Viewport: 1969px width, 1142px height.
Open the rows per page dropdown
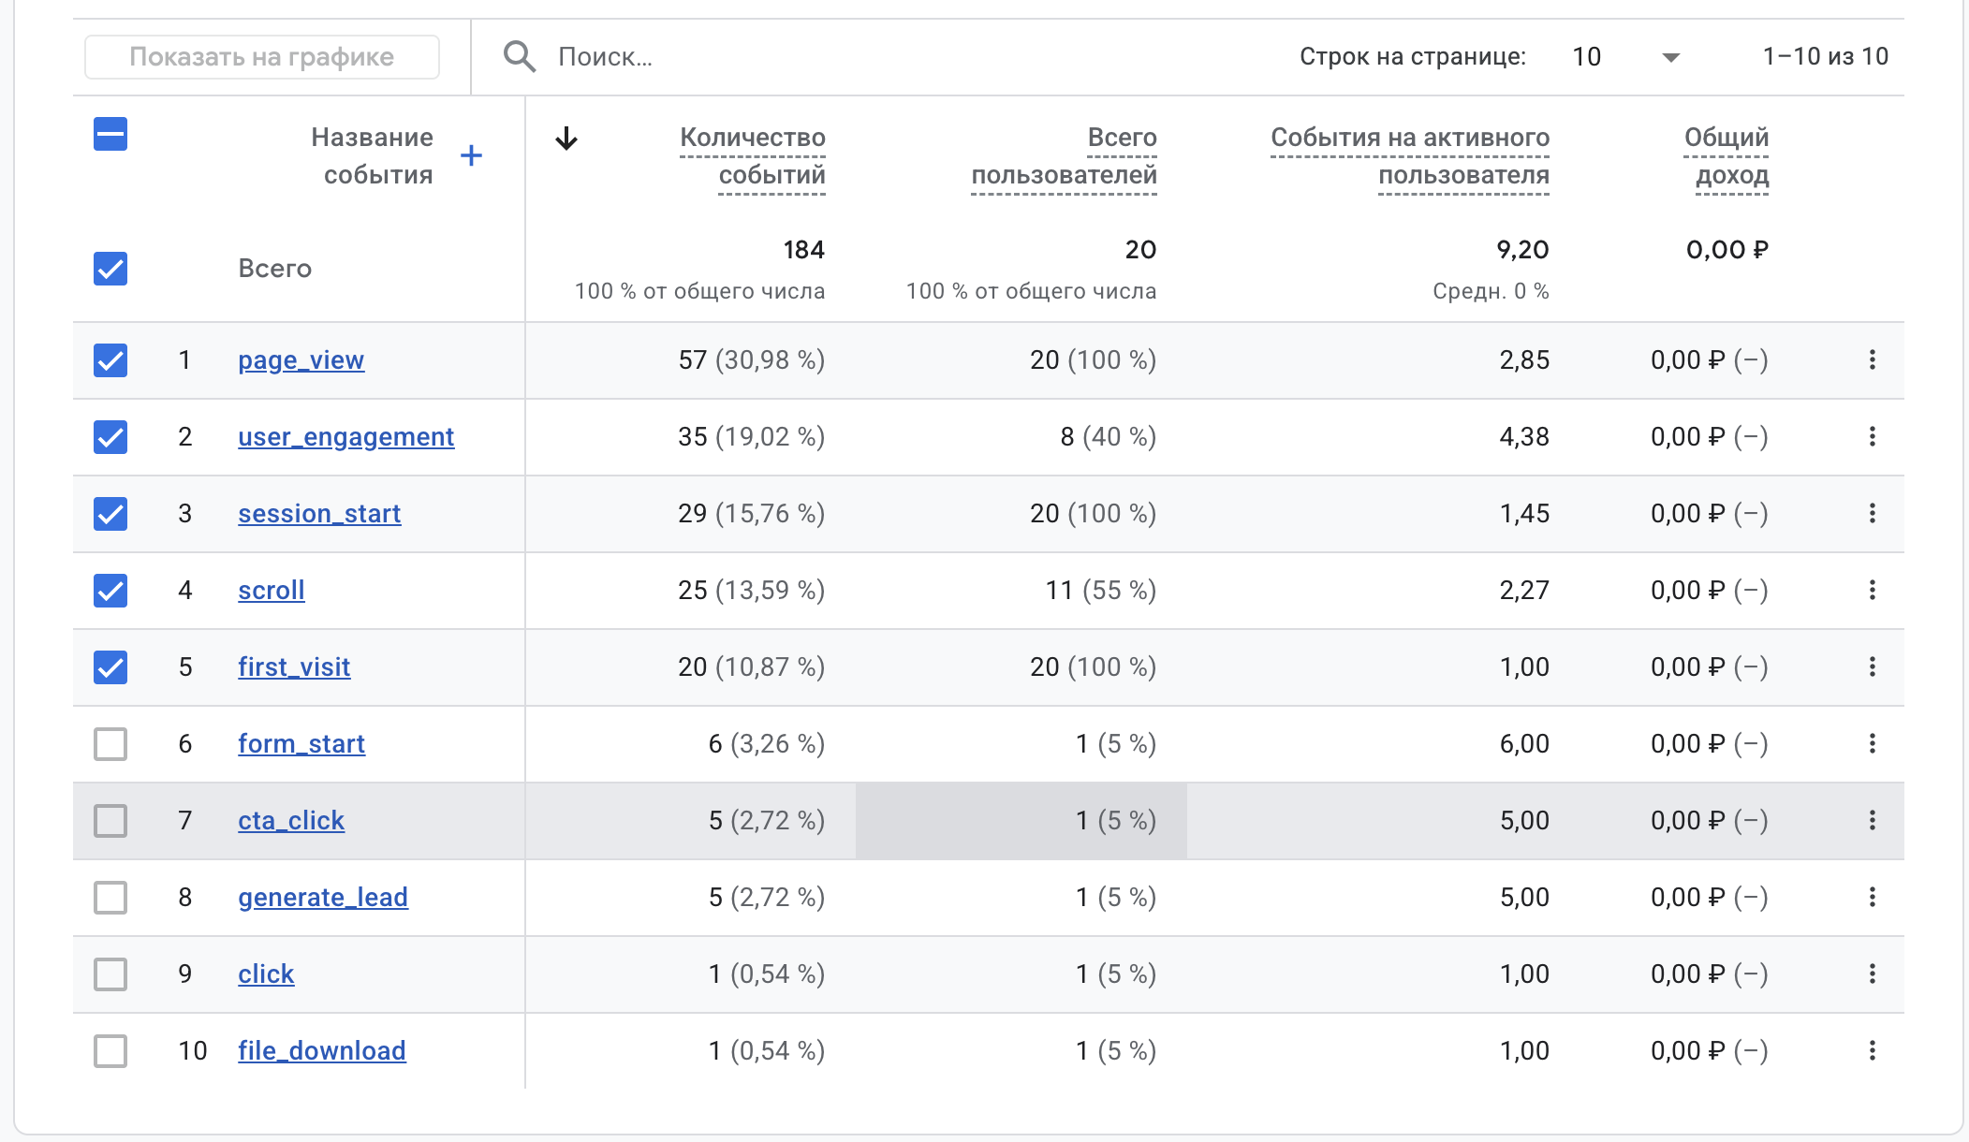coord(1626,57)
